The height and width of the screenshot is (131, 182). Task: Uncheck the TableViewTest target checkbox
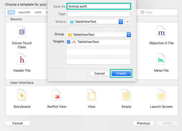pyautogui.click(x=68, y=42)
